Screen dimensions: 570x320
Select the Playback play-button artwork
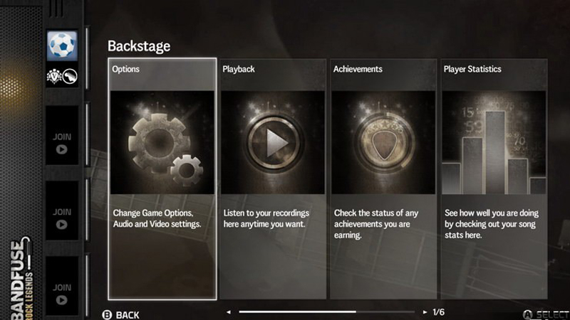pos(273,142)
